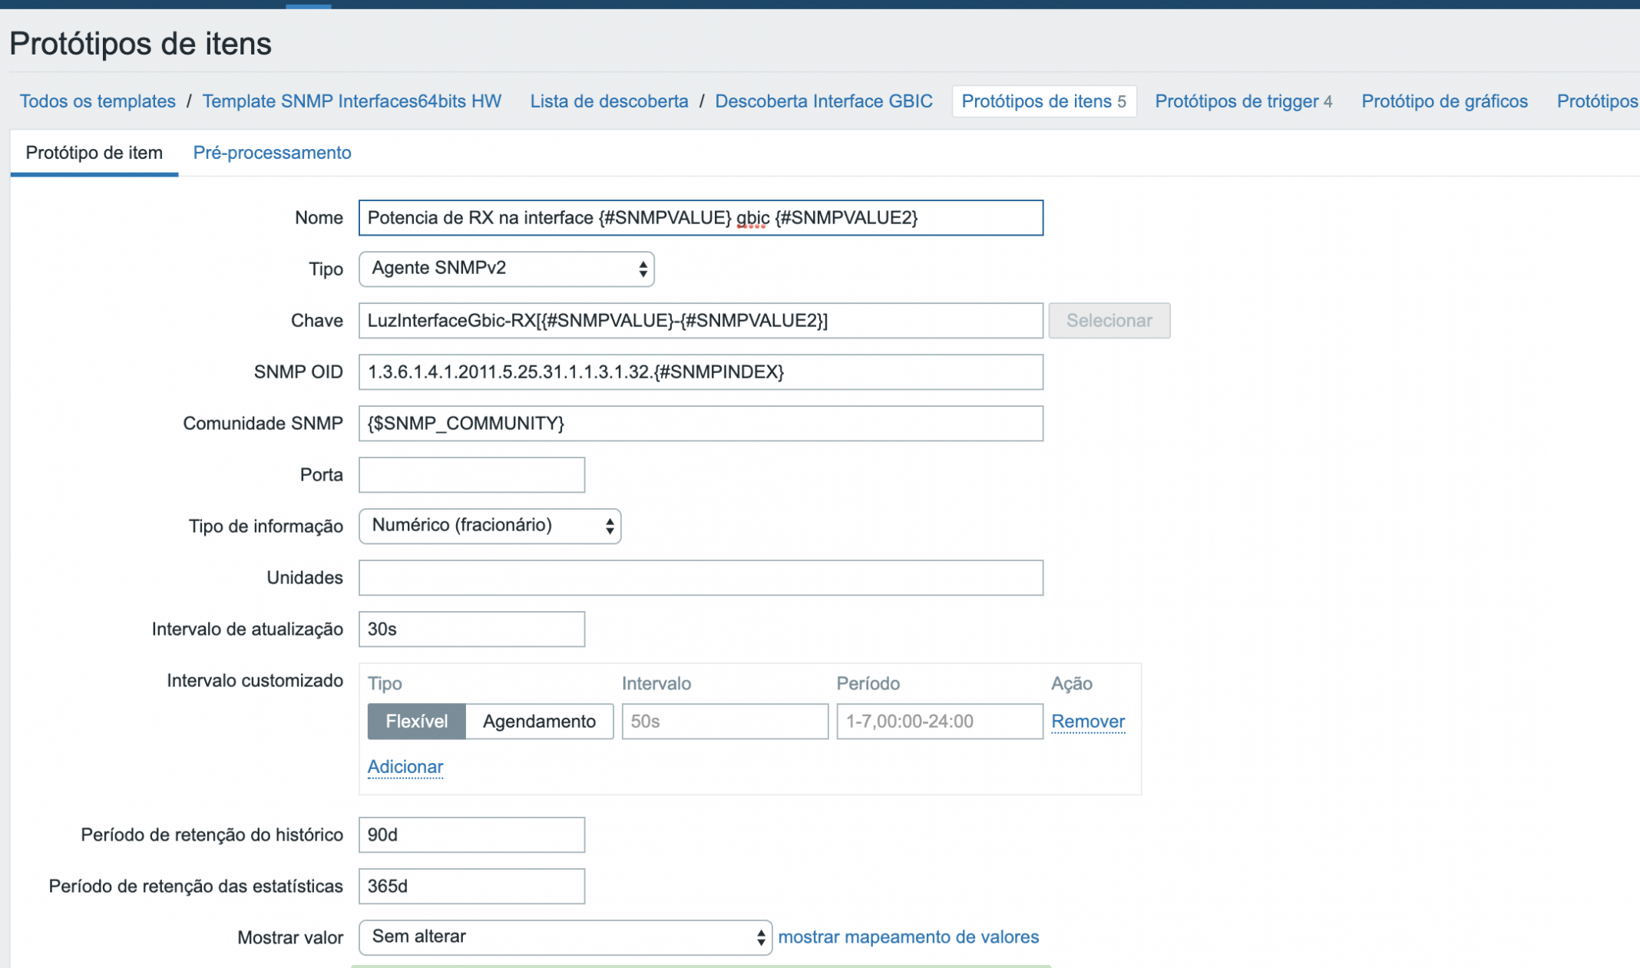Click into the empty Unidades field
1640x968 pixels.
700,578
